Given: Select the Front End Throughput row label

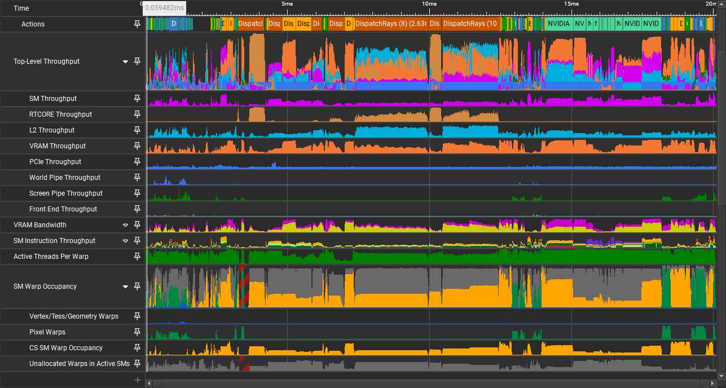Looking at the screenshot, I should [63, 209].
